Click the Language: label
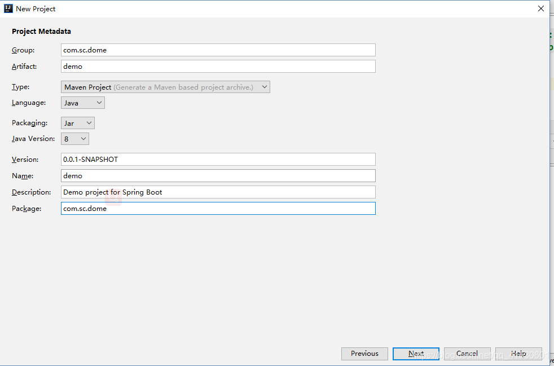554x366 pixels. pyautogui.click(x=29, y=103)
